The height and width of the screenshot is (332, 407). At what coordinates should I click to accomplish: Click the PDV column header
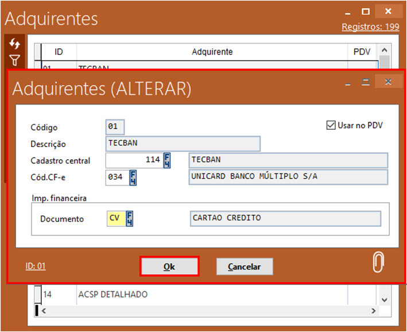[362, 52]
